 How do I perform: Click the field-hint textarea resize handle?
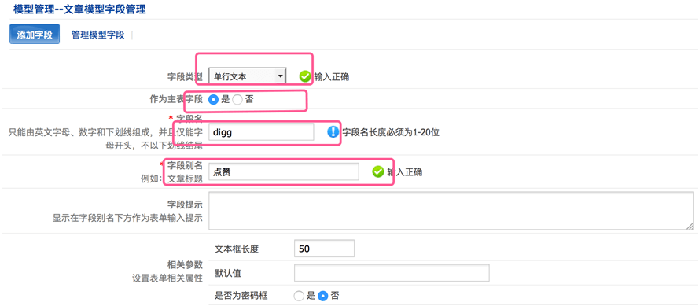[x=690, y=226]
